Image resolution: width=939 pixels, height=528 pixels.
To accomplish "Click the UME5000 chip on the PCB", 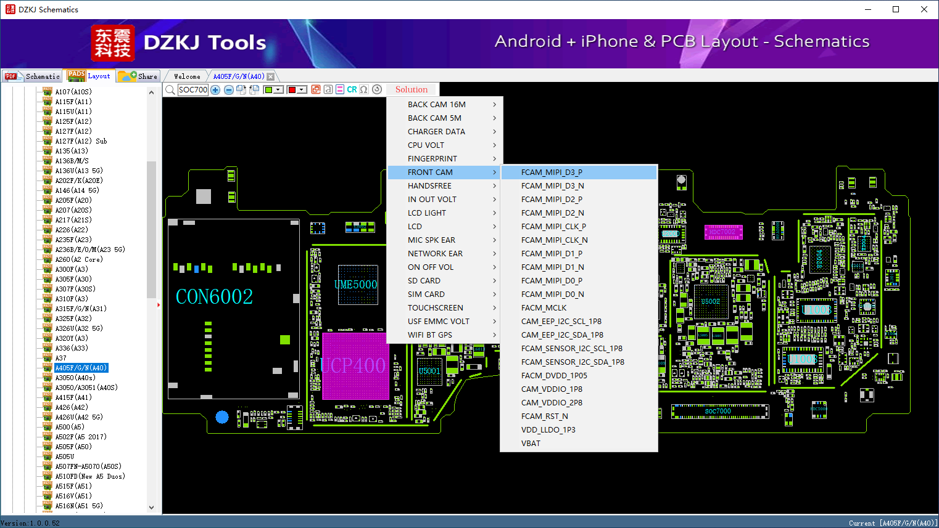I will pyautogui.click(x=357, y=285).
